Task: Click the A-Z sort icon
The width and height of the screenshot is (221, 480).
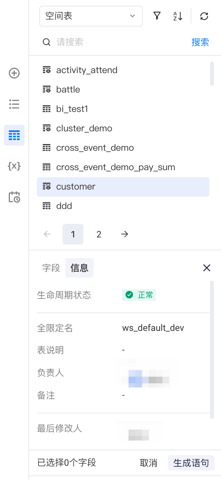Action: click(x=178, y=16)
